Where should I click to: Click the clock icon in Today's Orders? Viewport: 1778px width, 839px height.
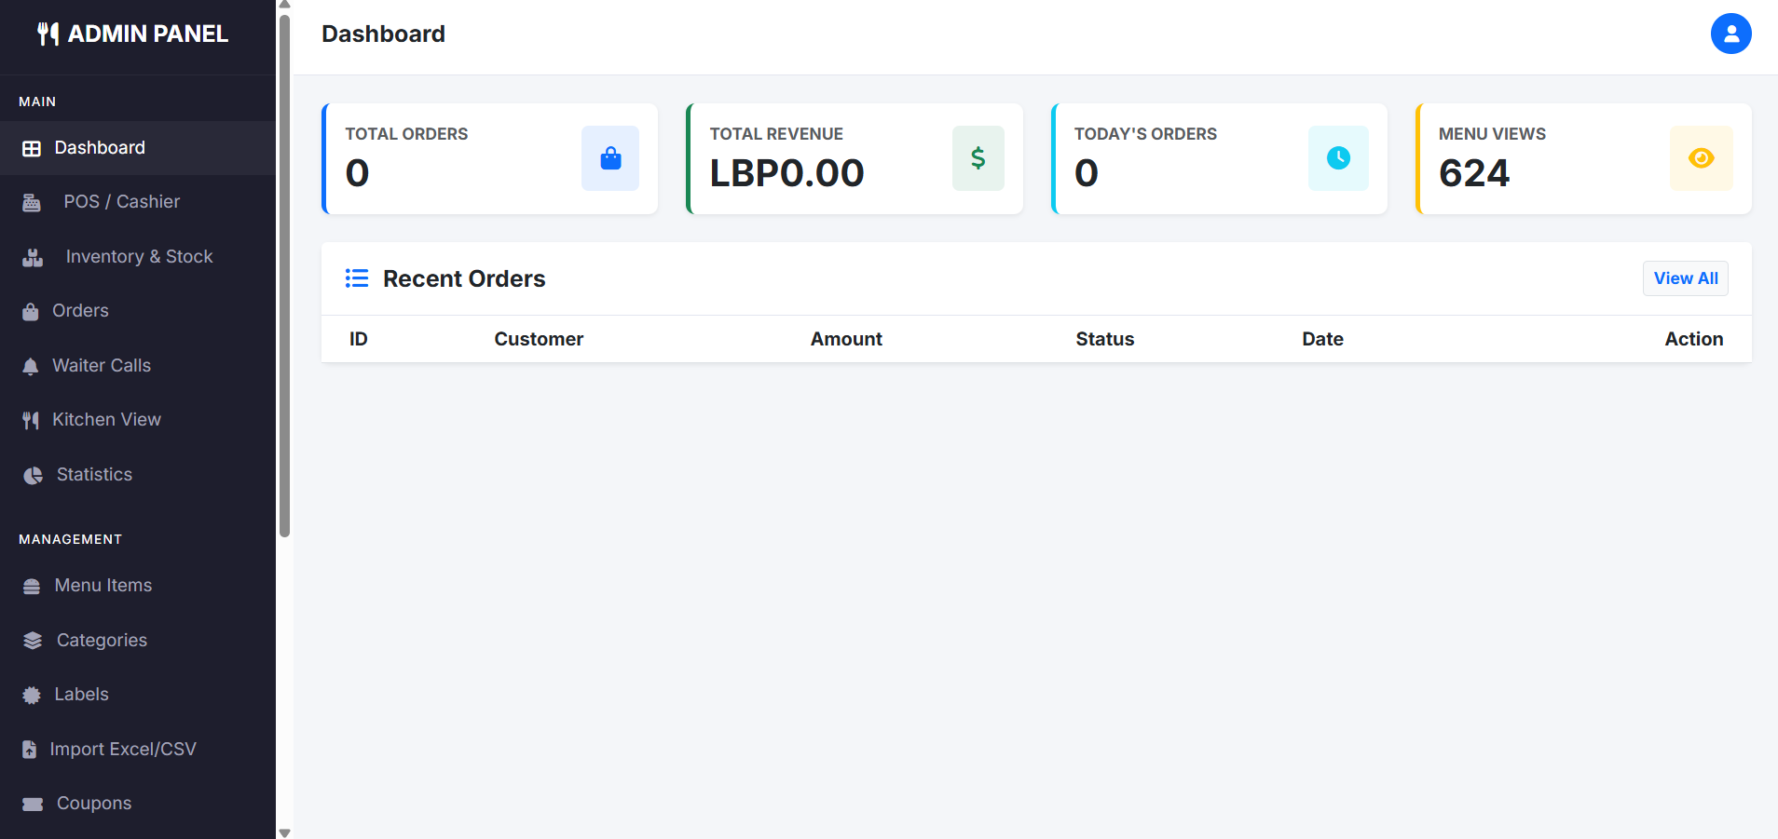click(x=1338, y=158)
